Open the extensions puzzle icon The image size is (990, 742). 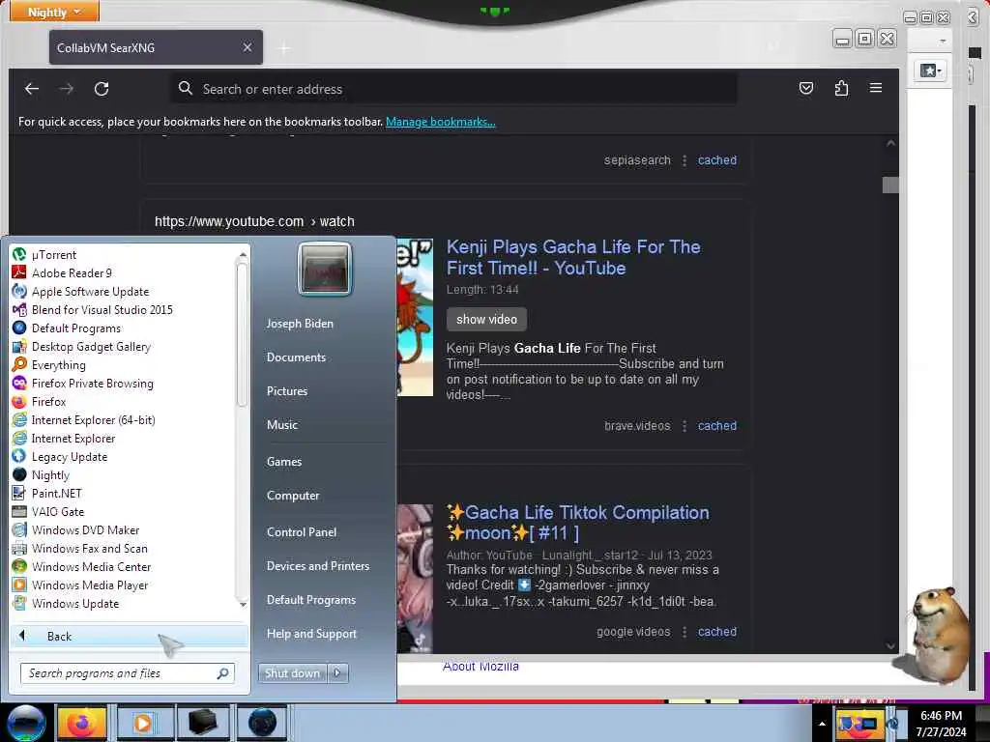click(841, 88)
